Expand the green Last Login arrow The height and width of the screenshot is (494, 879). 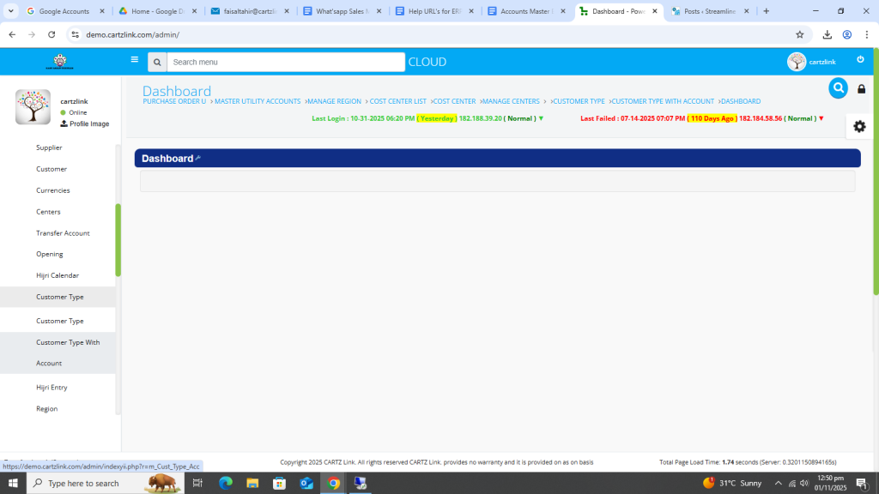pos(541,118)
